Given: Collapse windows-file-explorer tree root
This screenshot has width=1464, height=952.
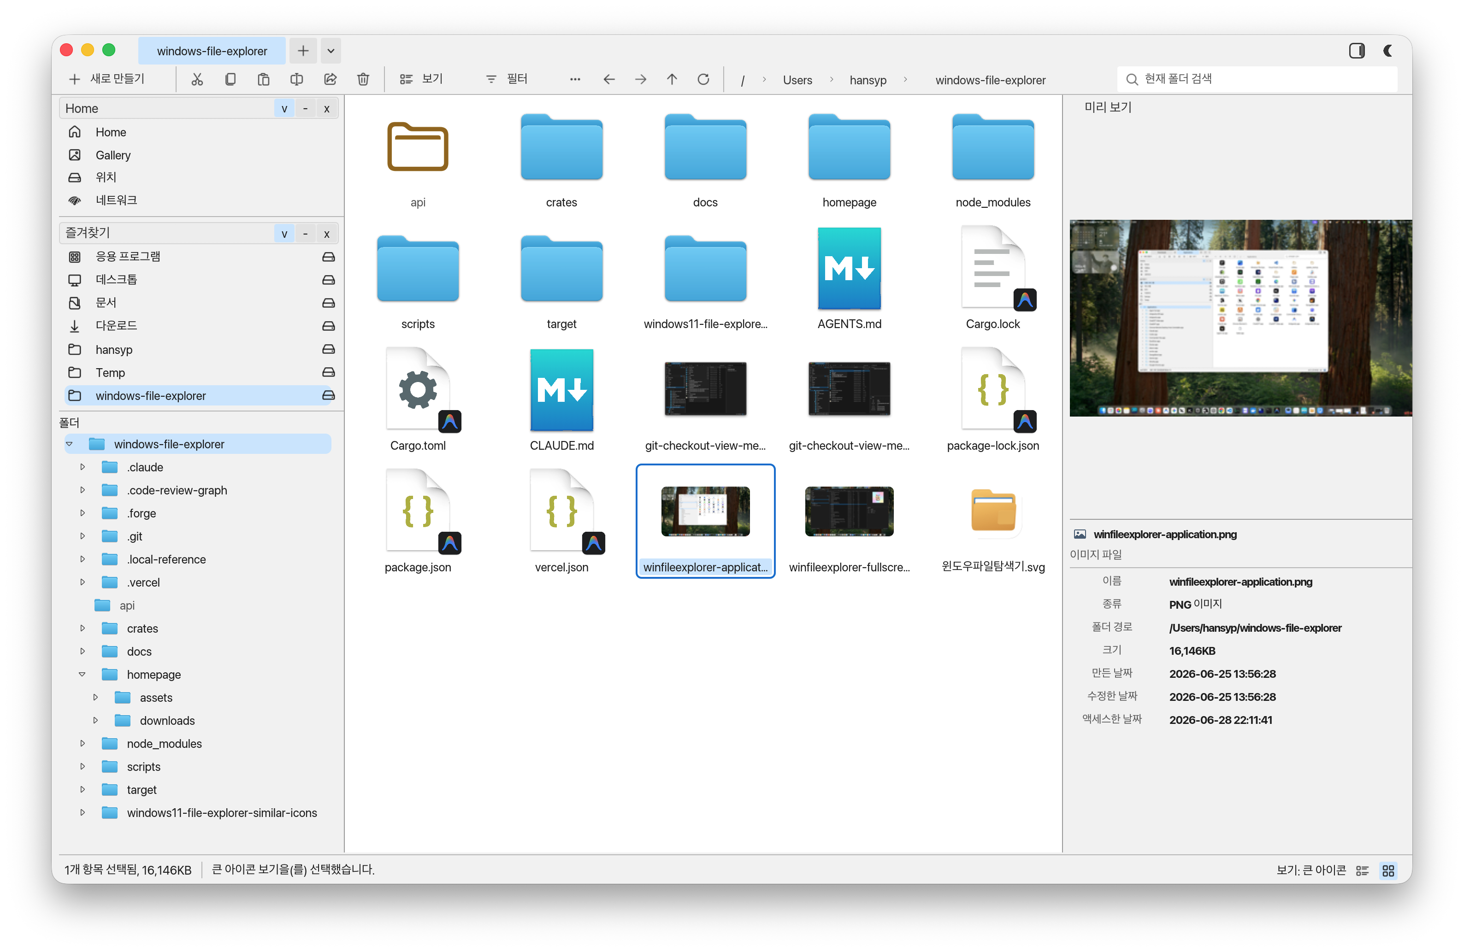Looking at the screenshot, I should click(x=70, y=444).
